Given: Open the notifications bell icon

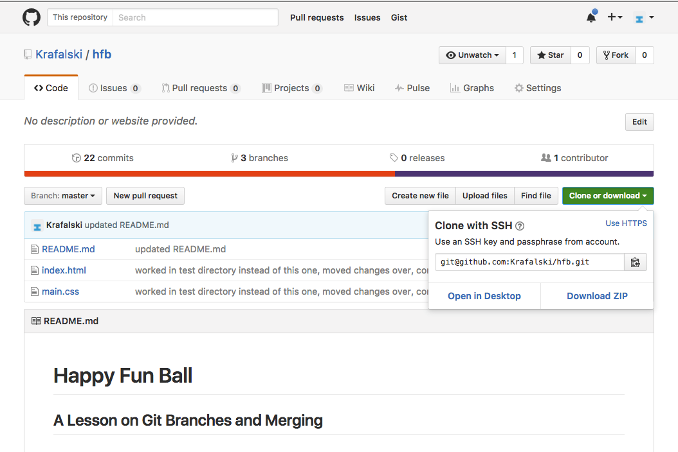Looking at the screenshot, I should click(x=591, y=17).
